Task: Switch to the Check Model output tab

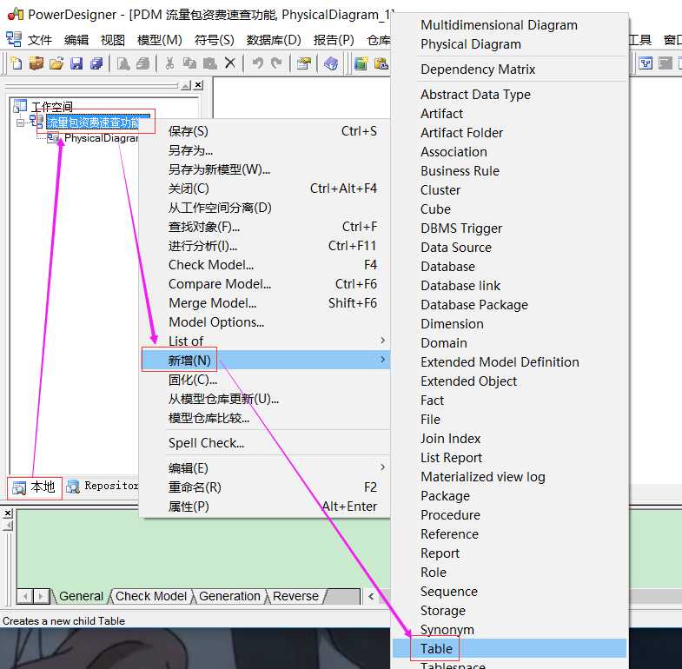Action: click(x=151, y=596)
